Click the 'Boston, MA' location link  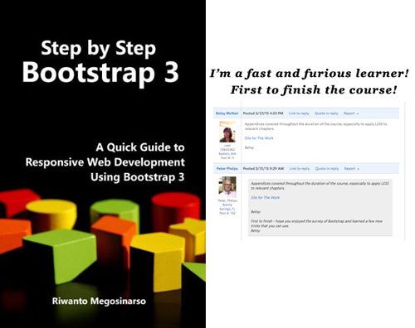[227, 154]
